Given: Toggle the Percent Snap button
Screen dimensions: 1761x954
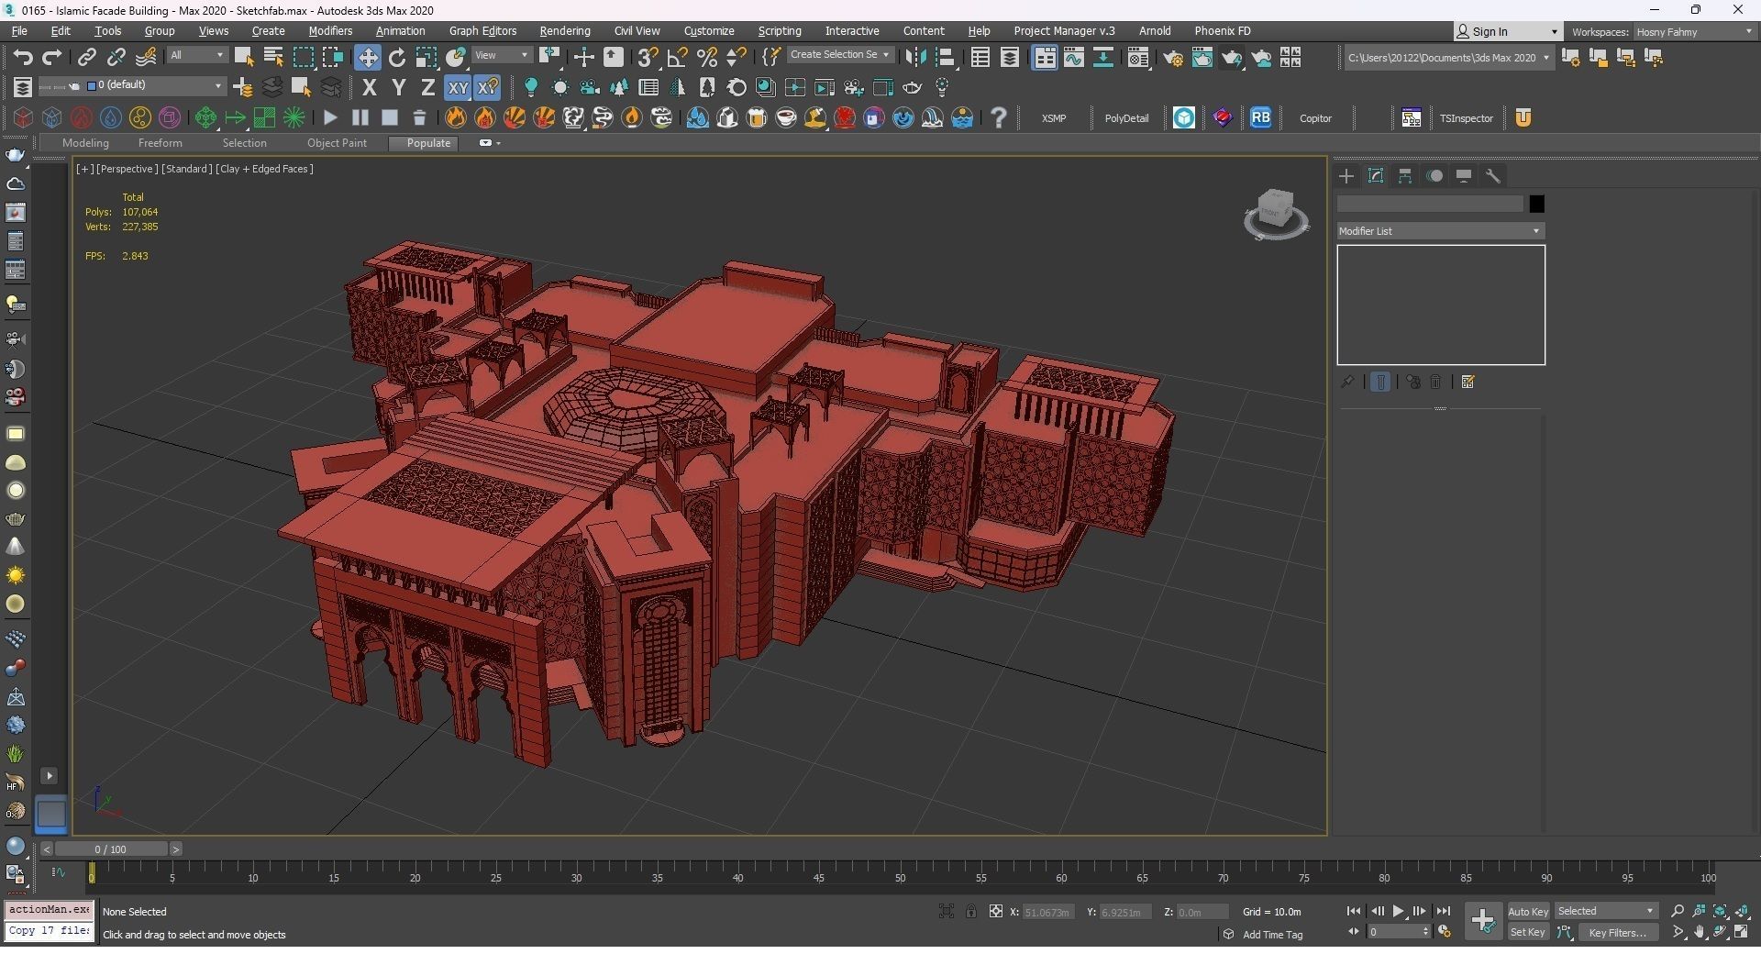Looking at the screenshot, I should click(706, 58).
